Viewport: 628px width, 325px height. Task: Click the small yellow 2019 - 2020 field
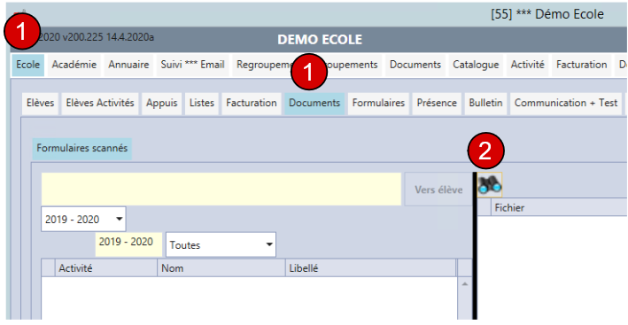(x=128, y=244)
